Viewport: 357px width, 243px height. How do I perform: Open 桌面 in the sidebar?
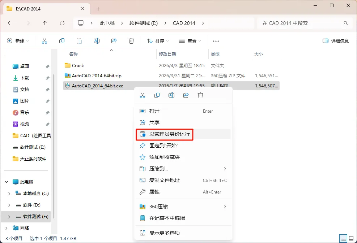tap(24, 66)
